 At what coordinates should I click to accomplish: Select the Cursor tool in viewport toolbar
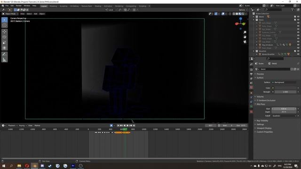pyautogui.click(x=5, y=25)
